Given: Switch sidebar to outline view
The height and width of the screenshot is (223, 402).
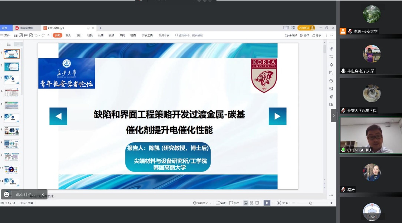Looking at the screenshot, I should pyautogui.click(x=9, y=44).
